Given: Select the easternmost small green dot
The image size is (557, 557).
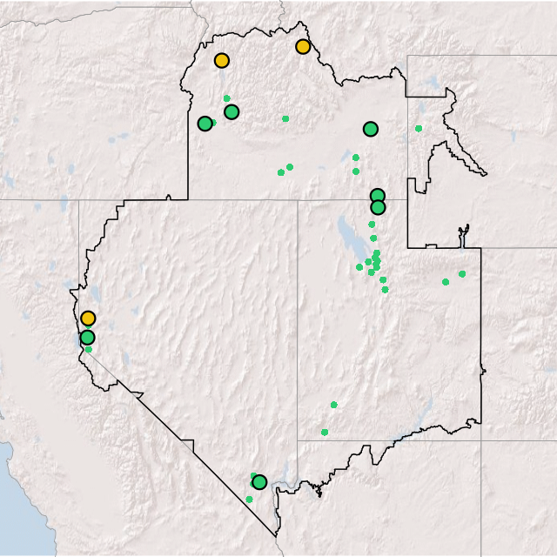Looking at the screenshot, I should tap(462, 274).
